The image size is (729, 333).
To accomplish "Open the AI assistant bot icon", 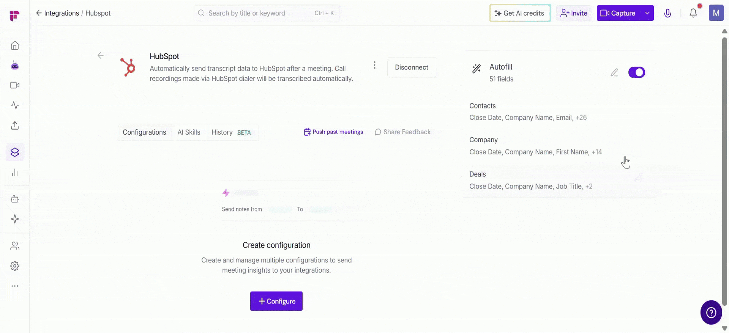I will click(15, 65).
